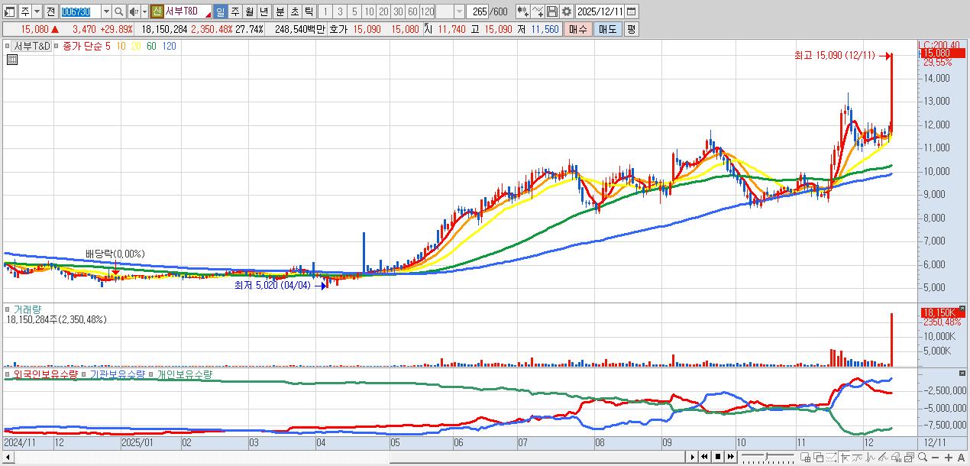The width and height of the screenshot is (970, 466).
Task: Select second (초) period toggle
Action: click(x=294, y=11)
